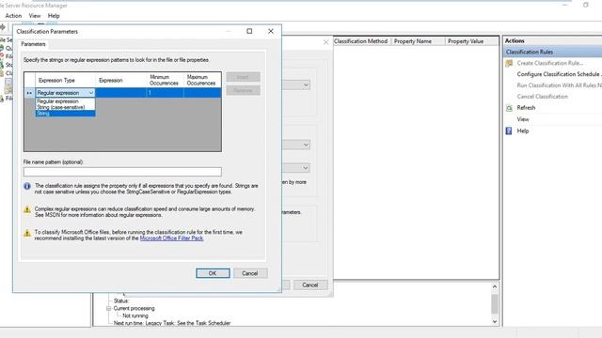
Task: Click the Remove button
Action: 243,90
